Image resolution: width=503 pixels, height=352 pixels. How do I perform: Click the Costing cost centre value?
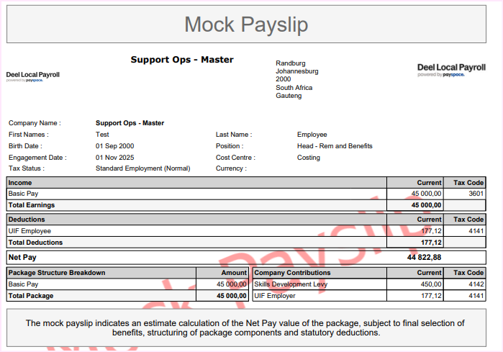coord(309,158)
